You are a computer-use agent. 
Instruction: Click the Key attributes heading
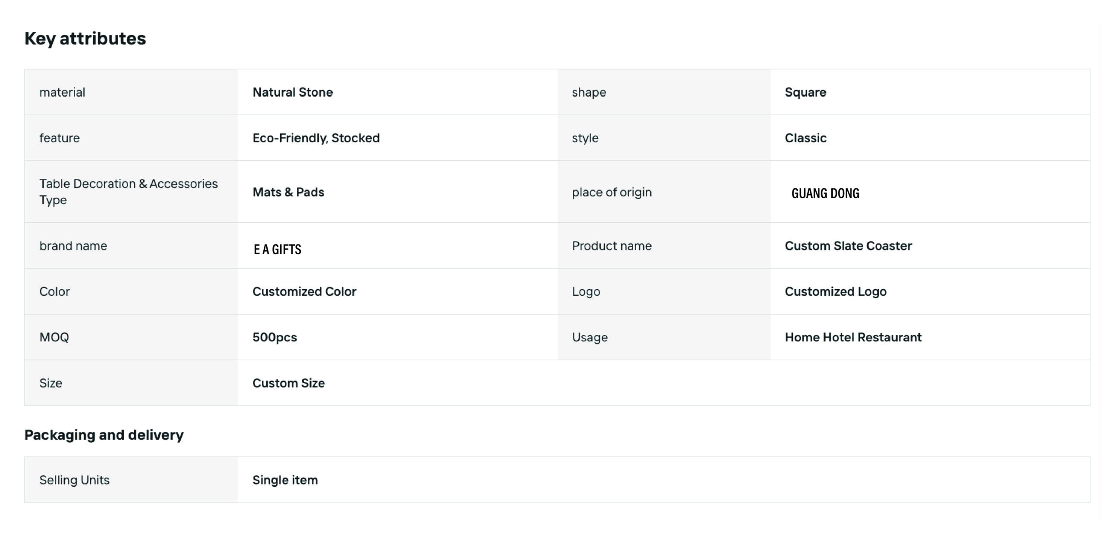85,39
